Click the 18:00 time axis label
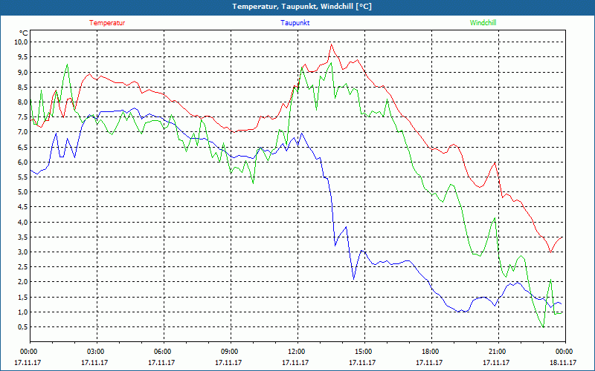595x371 pixels. (431, 352)
